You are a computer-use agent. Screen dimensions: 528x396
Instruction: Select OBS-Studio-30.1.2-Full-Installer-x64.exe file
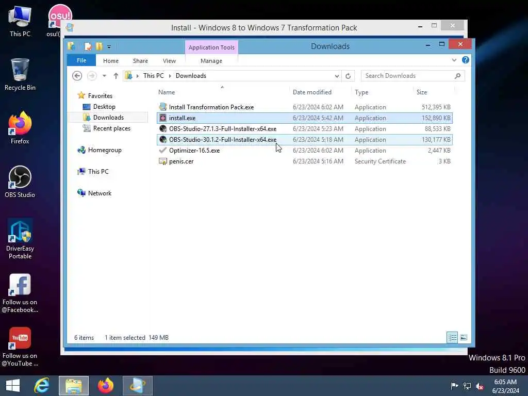click(x=304, y=139)
